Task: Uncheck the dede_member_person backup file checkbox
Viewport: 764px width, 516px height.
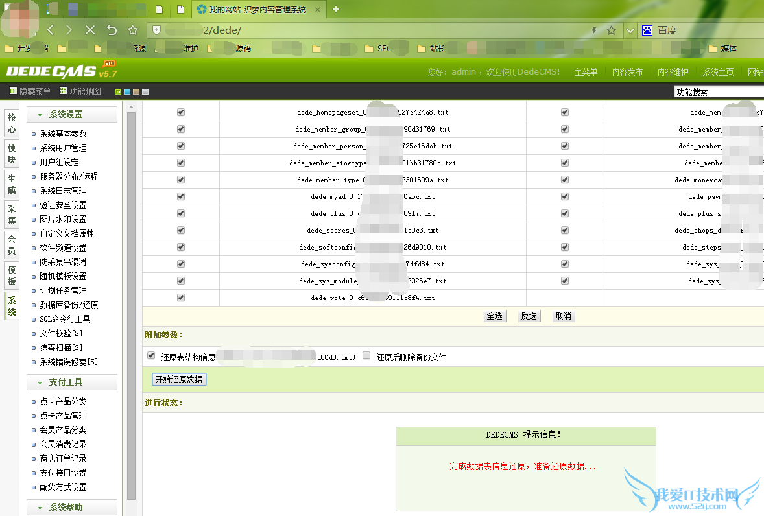Action: [x=181, y=146]
